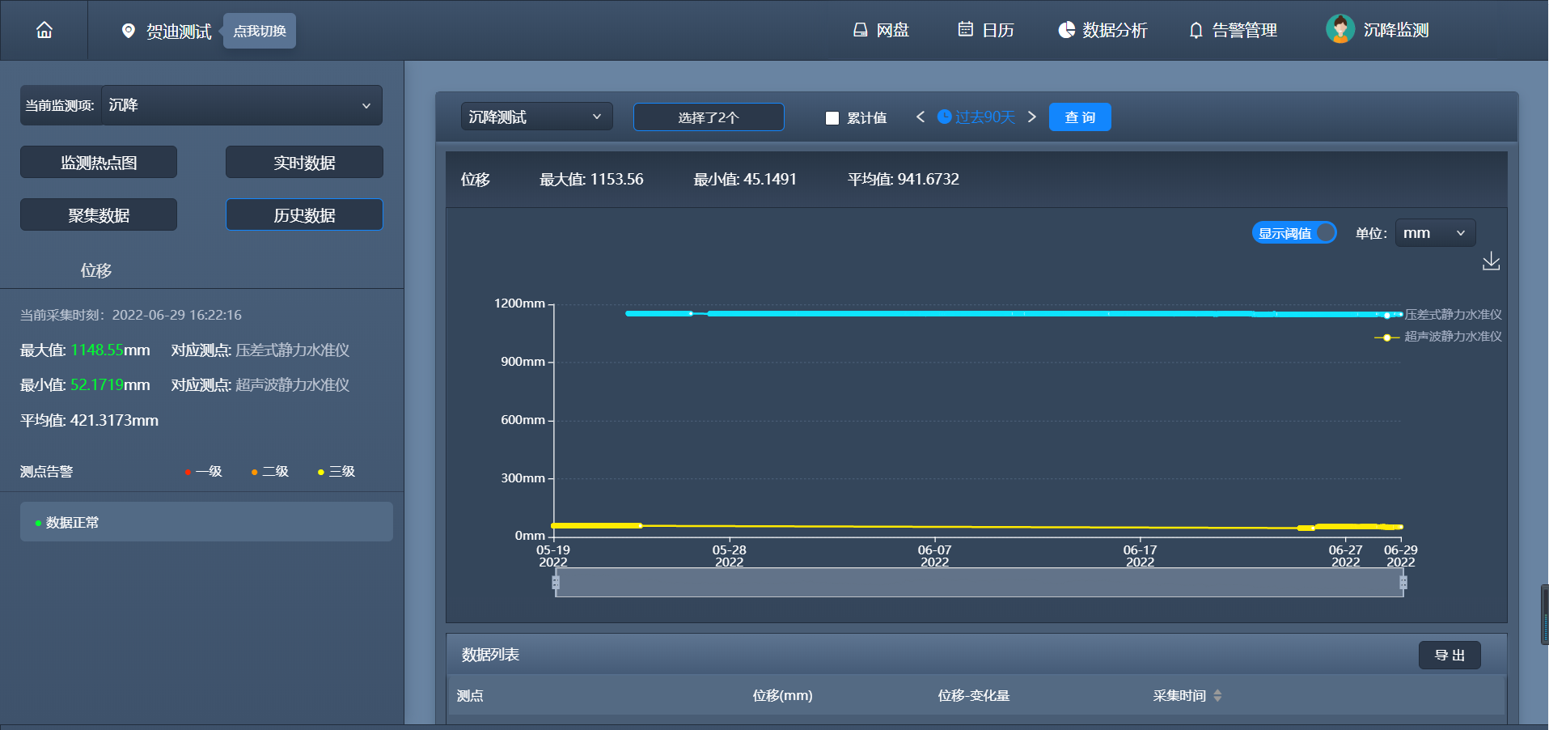Switch to the 监测热点图 view
Image resolution: width=1549 pixels, height=730 pixels.
98,161
